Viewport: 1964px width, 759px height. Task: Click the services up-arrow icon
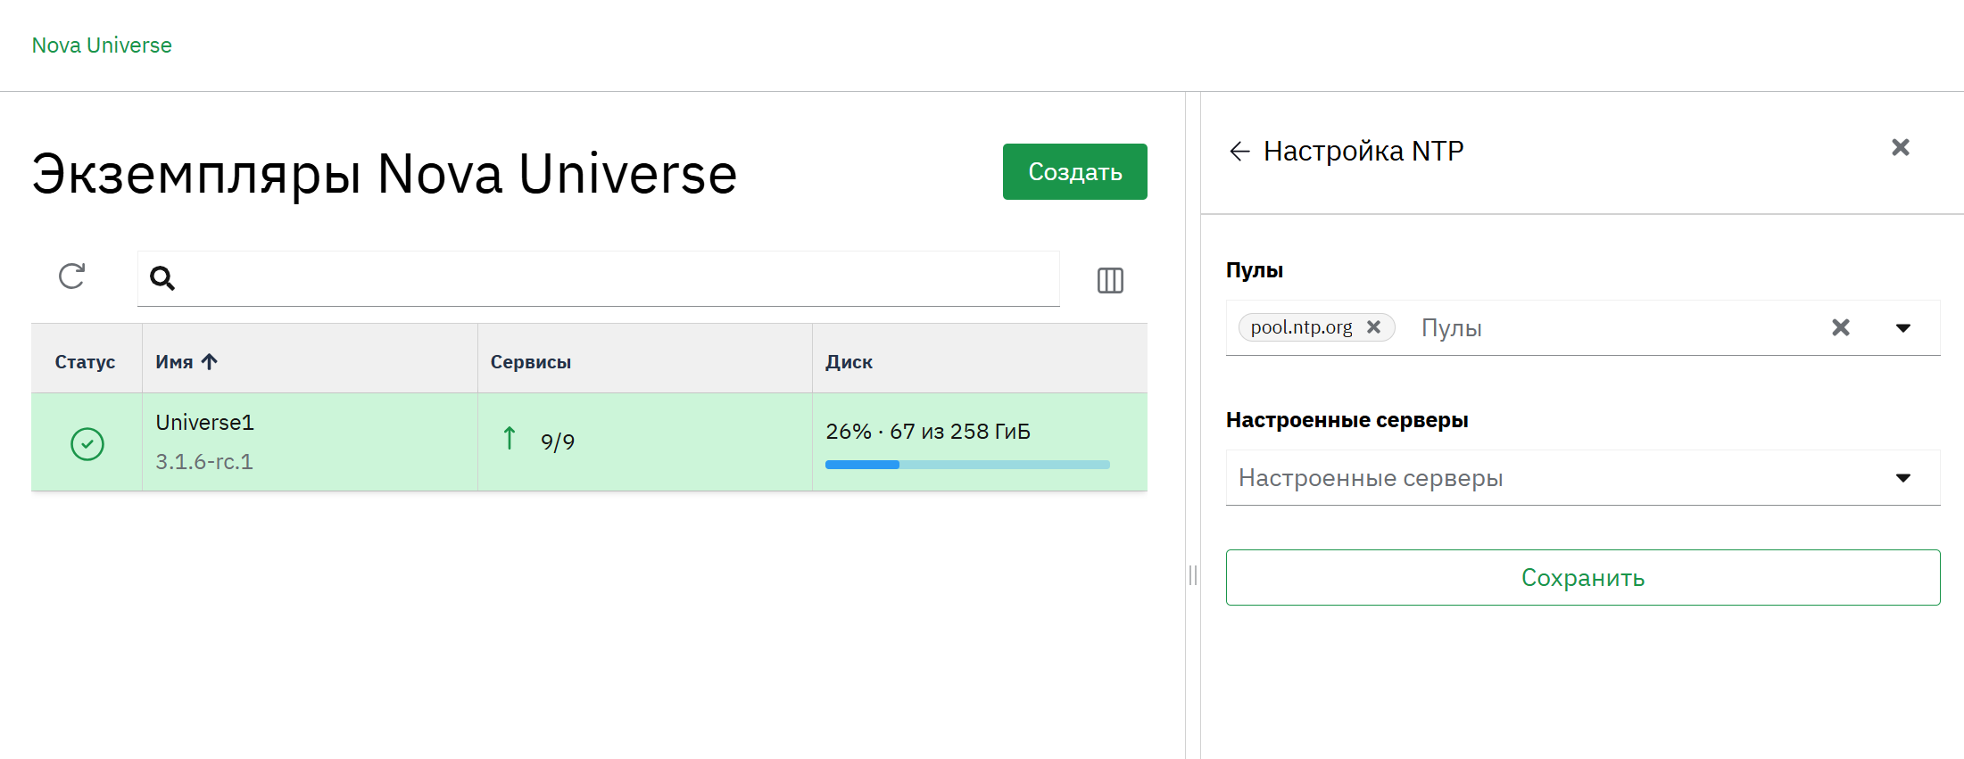pos(510,438)
